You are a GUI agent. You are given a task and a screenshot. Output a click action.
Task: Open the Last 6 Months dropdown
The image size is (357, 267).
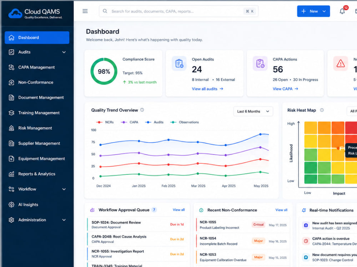pyautogui.click(x=253, y=111)
